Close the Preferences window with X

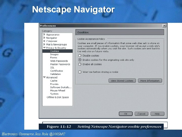(x=164, y=26)
